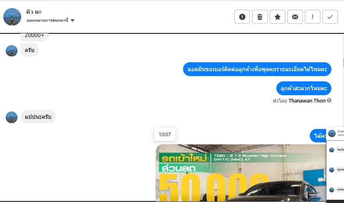The width and height of the screenshot is (344, 203).
Task: Select the แอดมินขอเบอร์ติดต่อลูกค้า message bubble
Action: (x=257, y=69)
